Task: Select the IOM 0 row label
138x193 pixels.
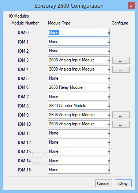Action: [23, 33]
